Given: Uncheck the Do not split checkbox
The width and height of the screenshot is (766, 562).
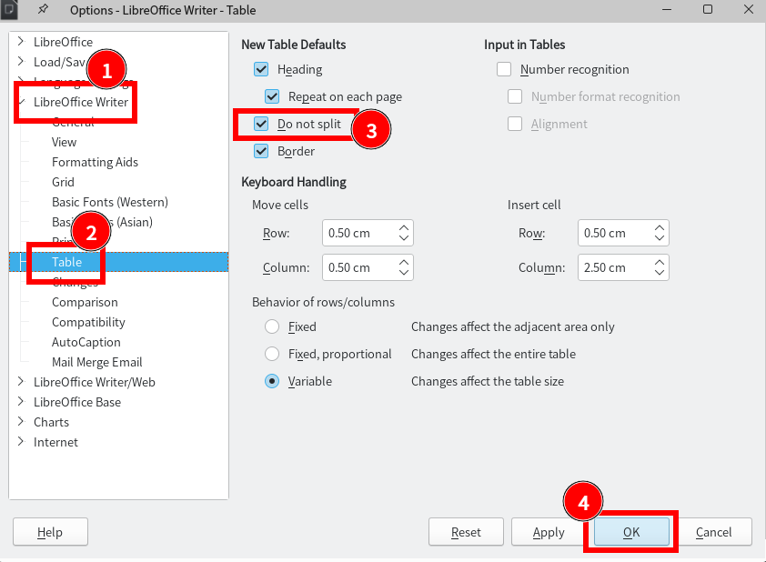Looking at the screenshot, I should 261,124.
